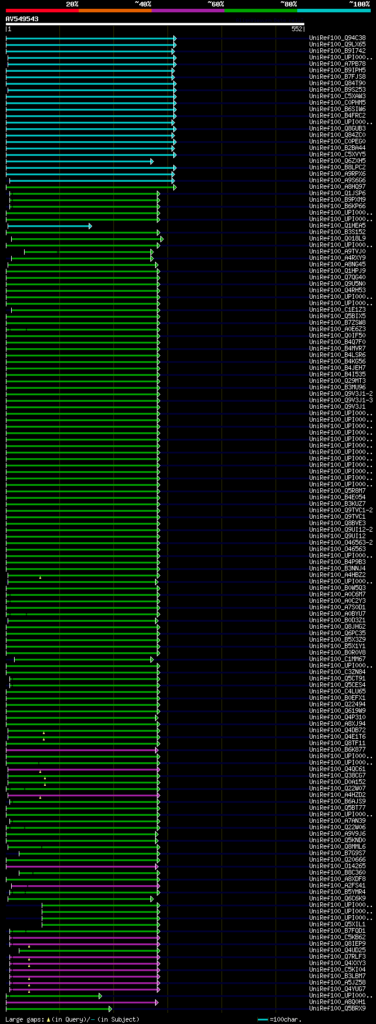Select the UniRef100_A8XJ94 label
This screenshot has width=376, height=1024.
point(337,724)
